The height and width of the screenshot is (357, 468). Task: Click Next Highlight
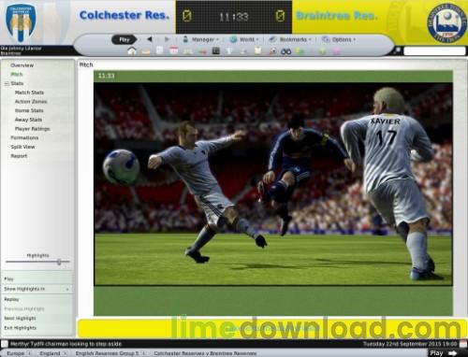click(20, 318)
